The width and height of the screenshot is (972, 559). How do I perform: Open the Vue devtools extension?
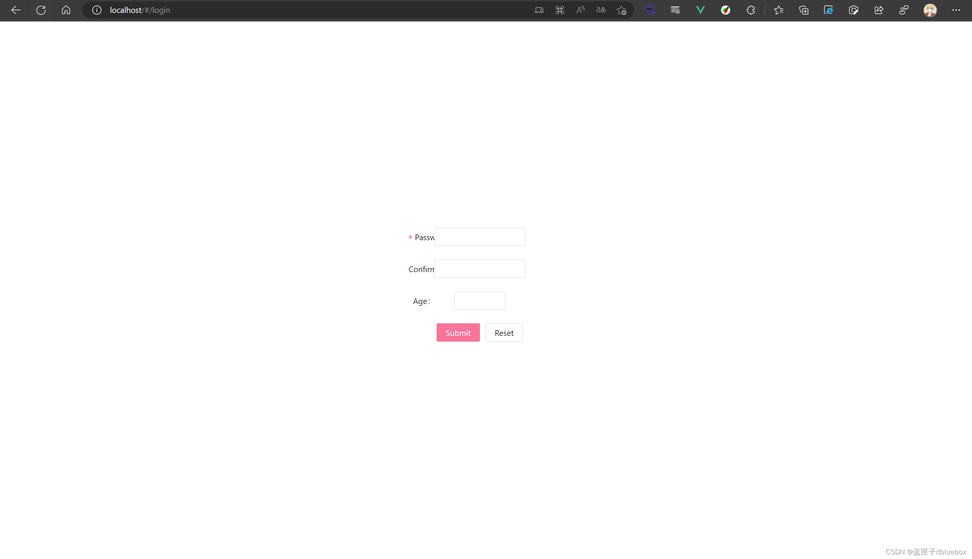(x=700, y=10)
